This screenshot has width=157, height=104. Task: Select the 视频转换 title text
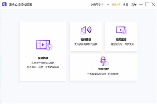(x=43, y=58)
